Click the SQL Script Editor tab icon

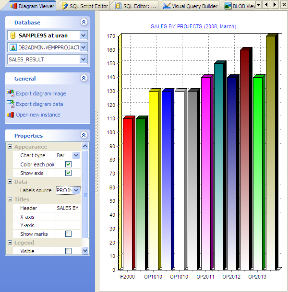pos(64,6)
